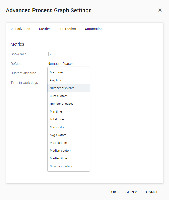
Task: Close the Advanced Process Graph Settings dialog
Action: click(160, 10)
